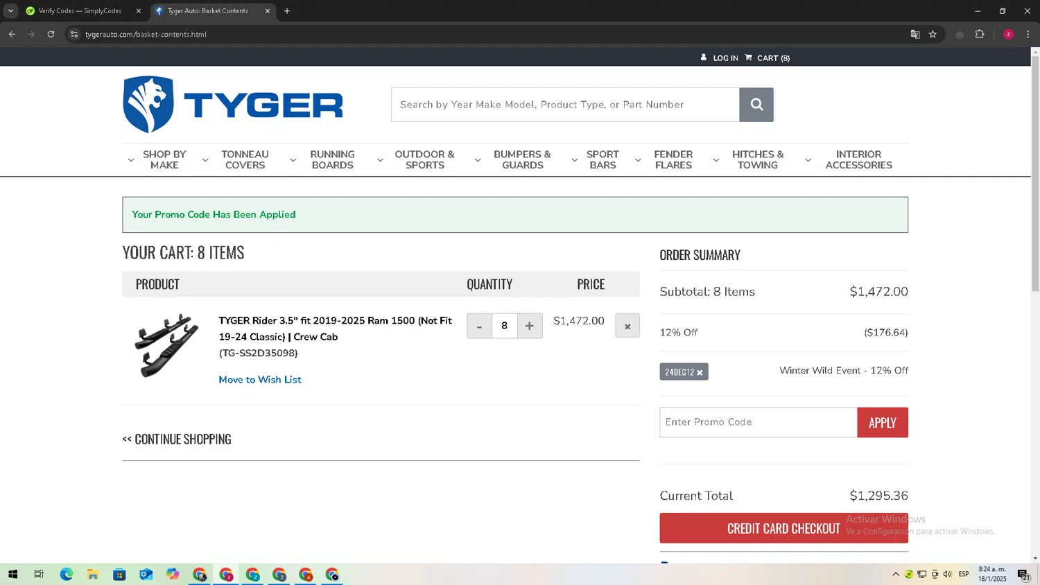Expand the Hitches & Towing chevron

[716, 160]
